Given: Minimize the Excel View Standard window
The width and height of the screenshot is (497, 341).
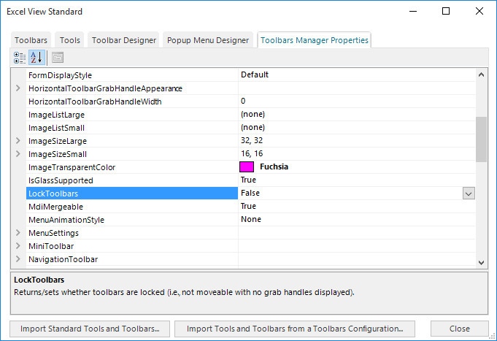Looking at the screenshot, I should [x=412, y=11].
